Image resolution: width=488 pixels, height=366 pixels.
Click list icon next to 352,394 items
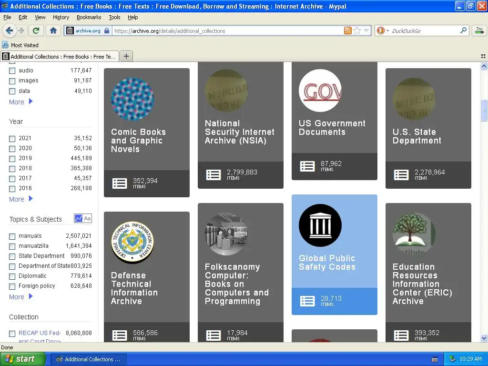(x=120, y=183)
